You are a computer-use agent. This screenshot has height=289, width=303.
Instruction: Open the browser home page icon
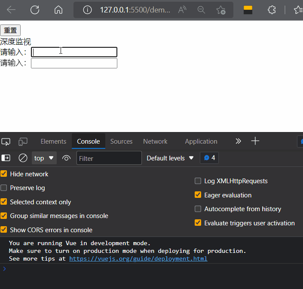[58, 9]
